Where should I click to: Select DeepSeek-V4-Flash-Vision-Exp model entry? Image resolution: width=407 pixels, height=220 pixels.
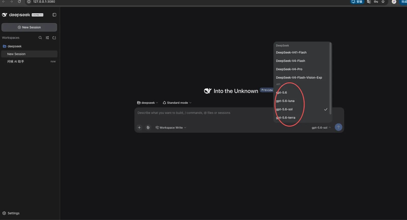302,78
